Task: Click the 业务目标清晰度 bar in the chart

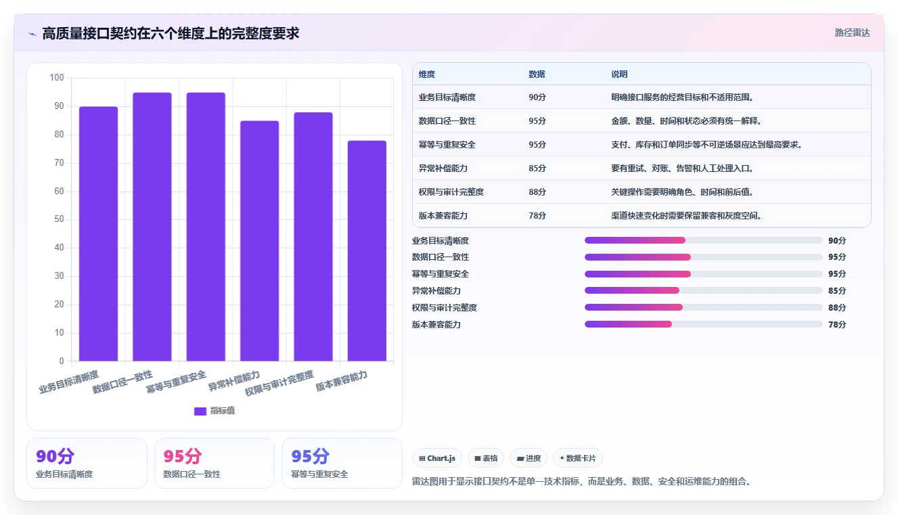Action: [x=98, y=233]
